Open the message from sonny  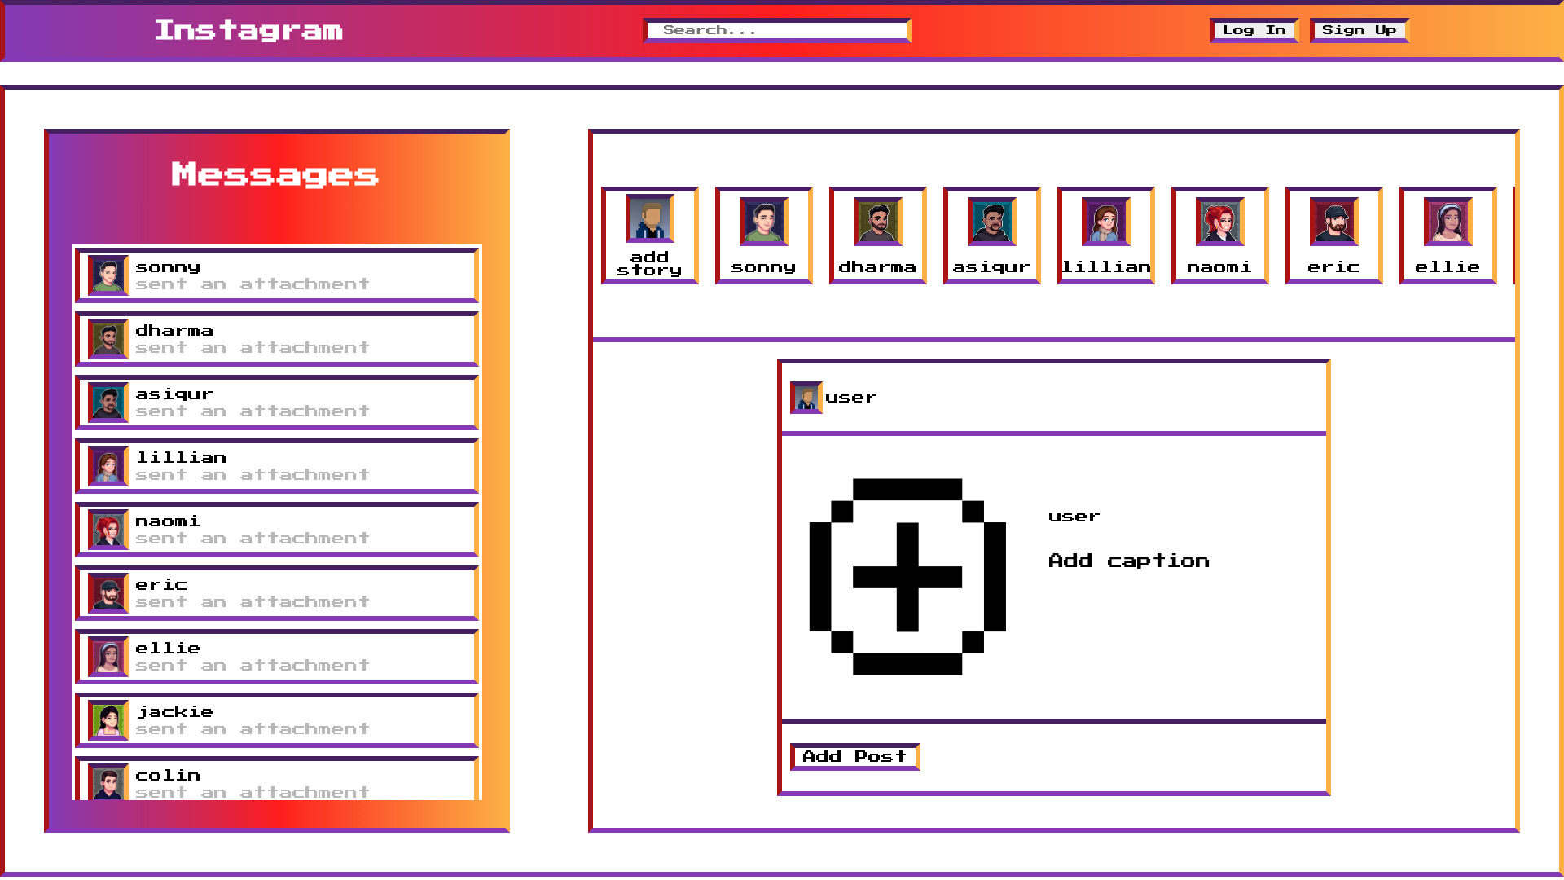(277, 275)
